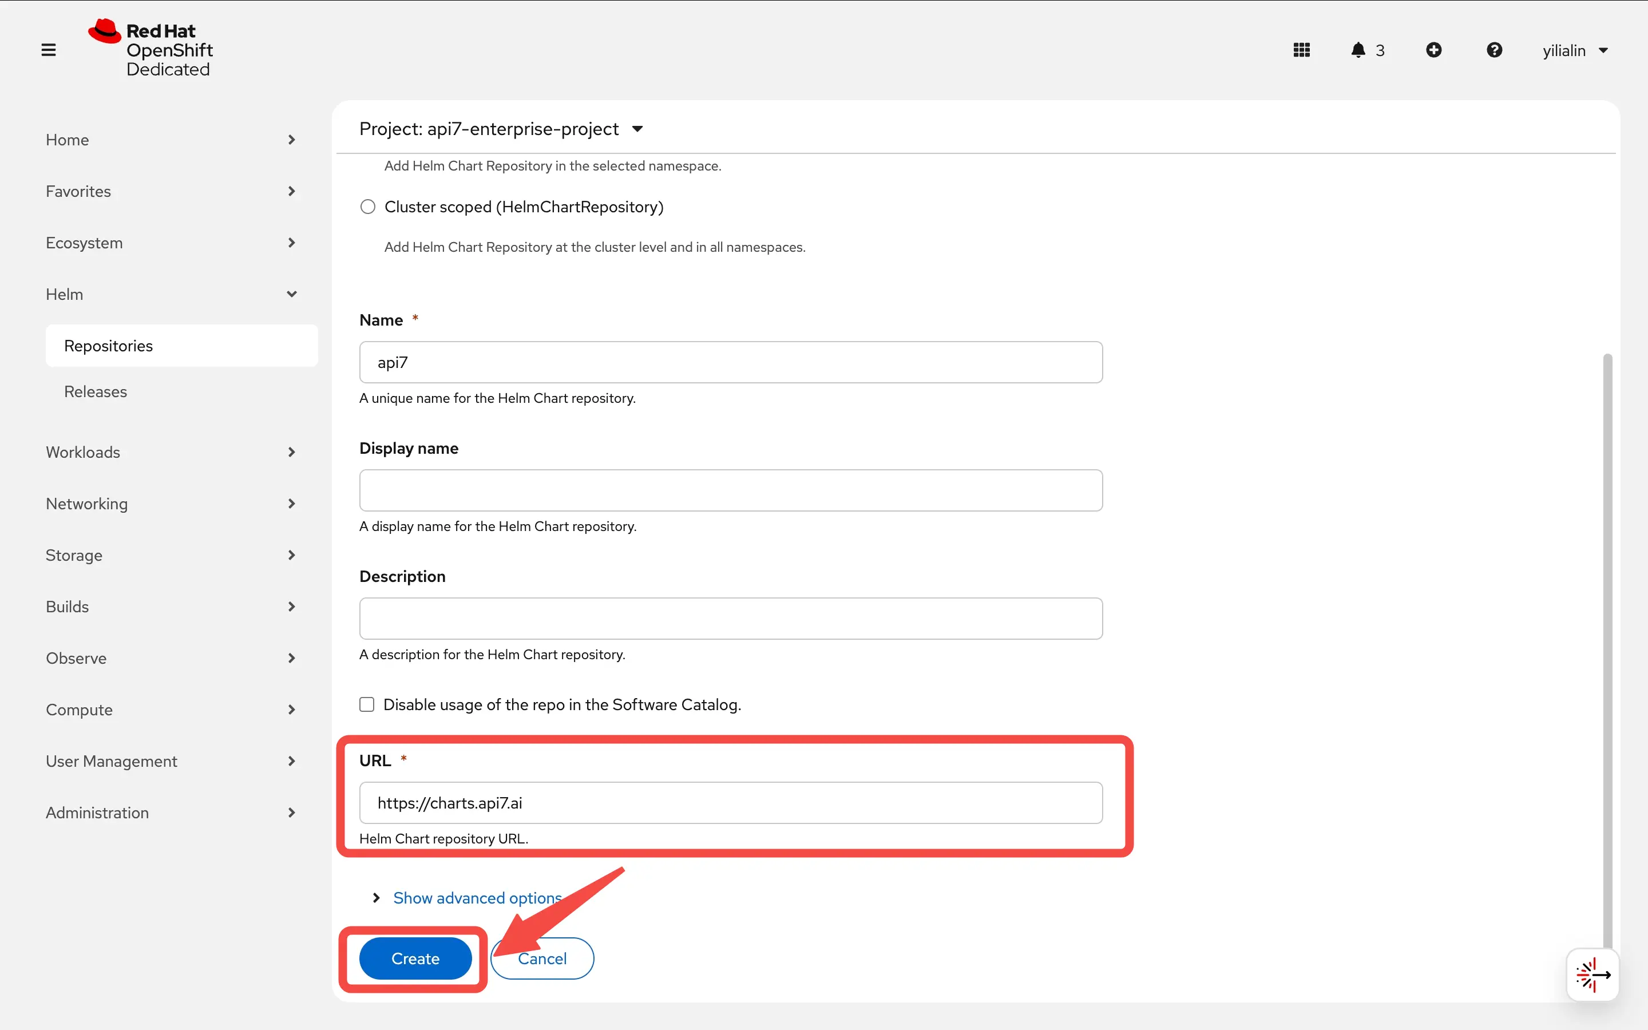
Task: Collapse the Helm section in sidebar
Action: pyautogui.click(x=292, y=294)
